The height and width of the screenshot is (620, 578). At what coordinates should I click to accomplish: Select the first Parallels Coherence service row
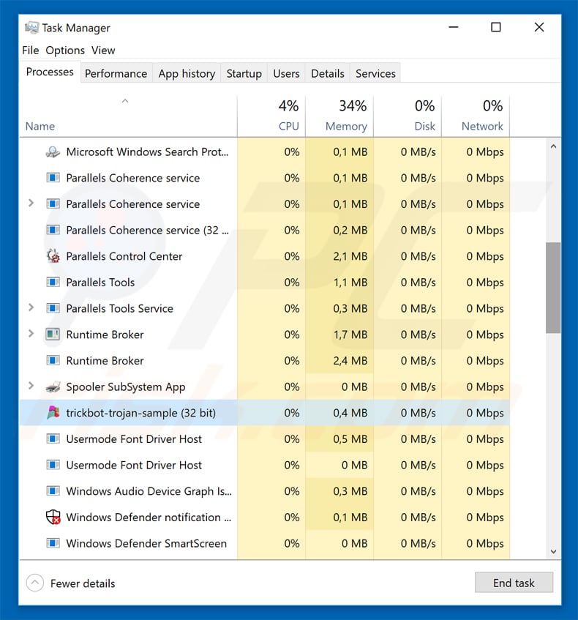(264, 178)
